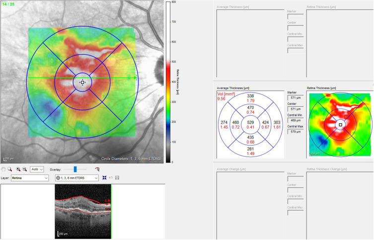374x240 pixels.
Task: Click the blue center-grid arrows icon
Action: click(105, 177)
